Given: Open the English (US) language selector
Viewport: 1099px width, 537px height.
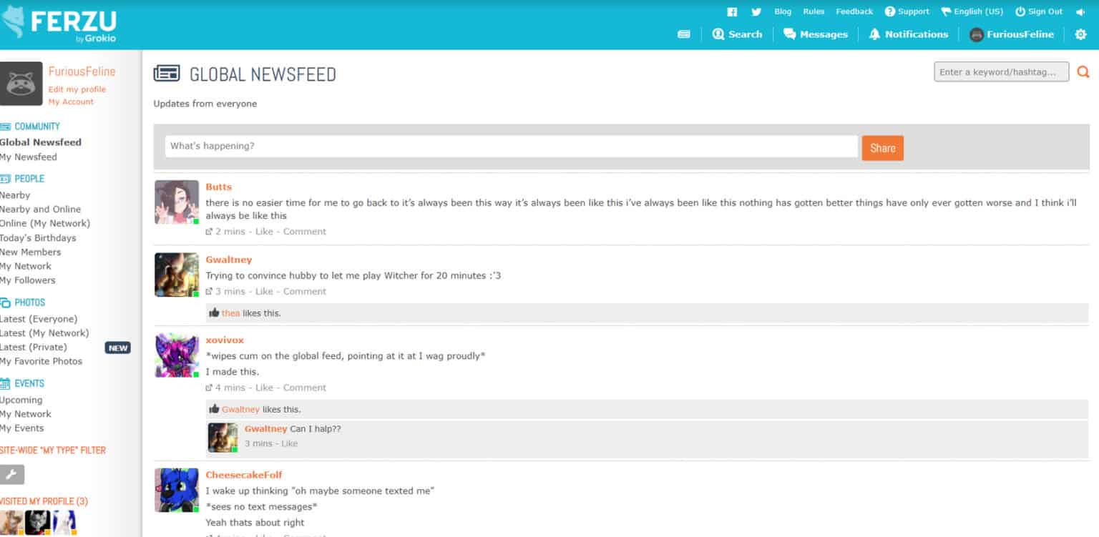Looking at the screenshot, I should (972, 11).
